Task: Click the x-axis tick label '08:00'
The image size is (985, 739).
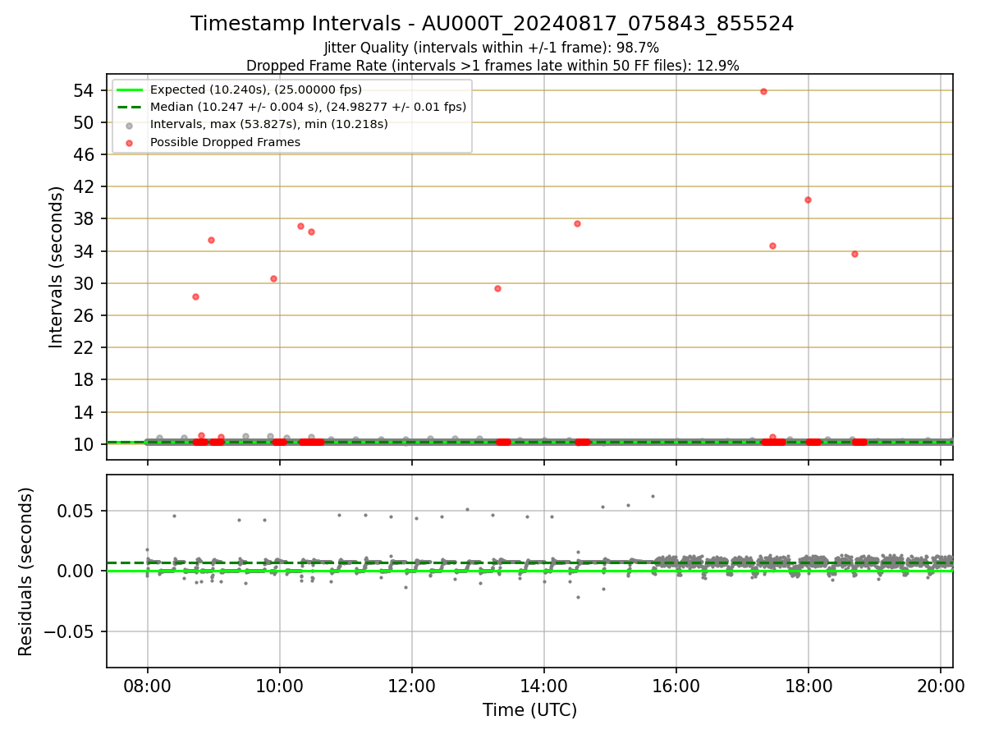Action: click(x=148, y=687)
